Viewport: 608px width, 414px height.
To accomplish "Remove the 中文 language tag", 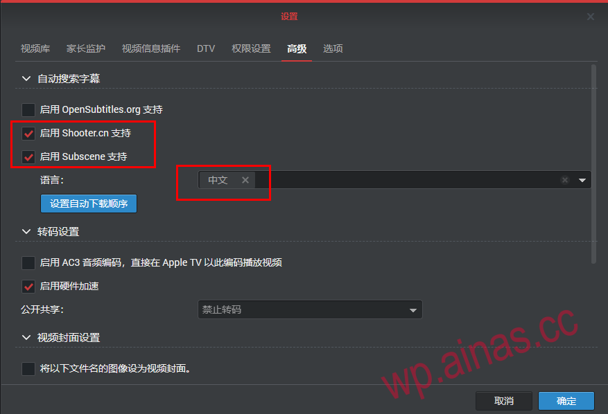I will click(245, 180).
